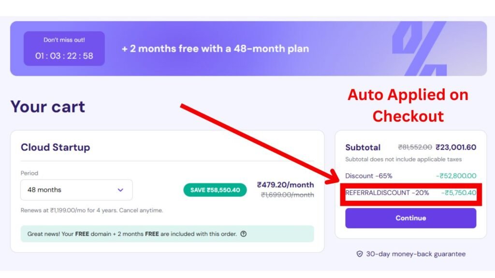
Task: Click the -₹52,800.00 discount amount
Action: [x=456, y=176]
